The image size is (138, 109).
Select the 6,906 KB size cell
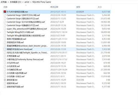click(x=106, y=46)
